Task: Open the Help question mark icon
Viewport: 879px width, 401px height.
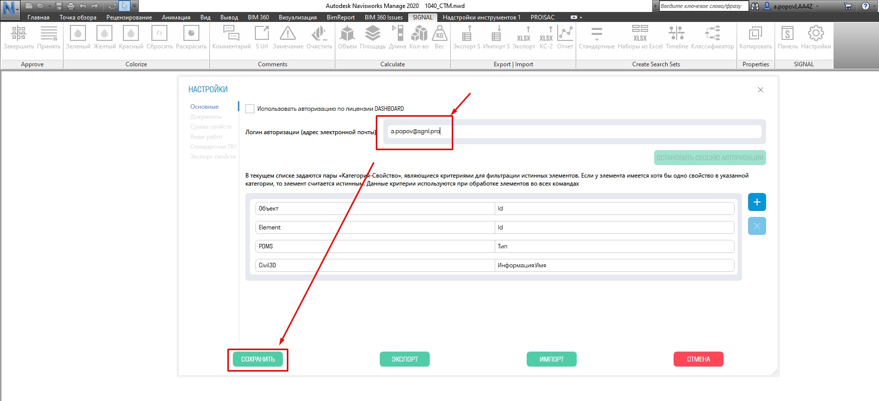Action: (x=866, y=6)
